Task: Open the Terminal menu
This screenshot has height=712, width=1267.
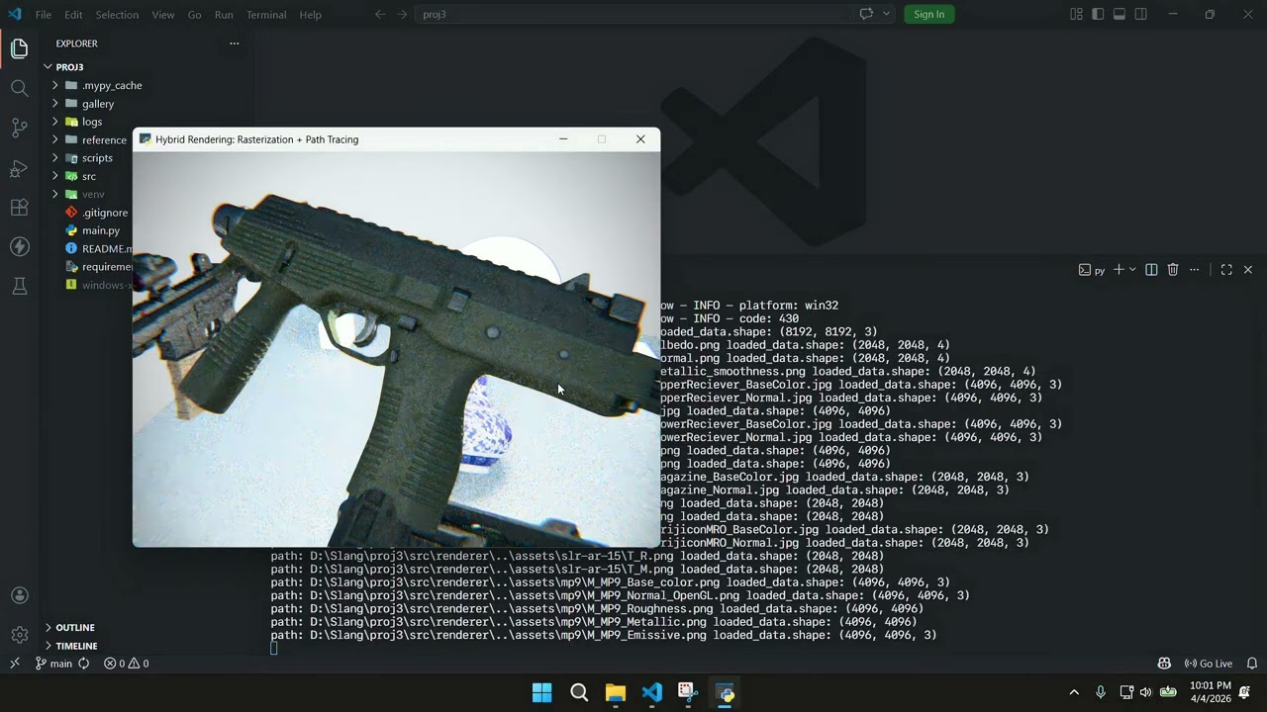Action: 266,15
